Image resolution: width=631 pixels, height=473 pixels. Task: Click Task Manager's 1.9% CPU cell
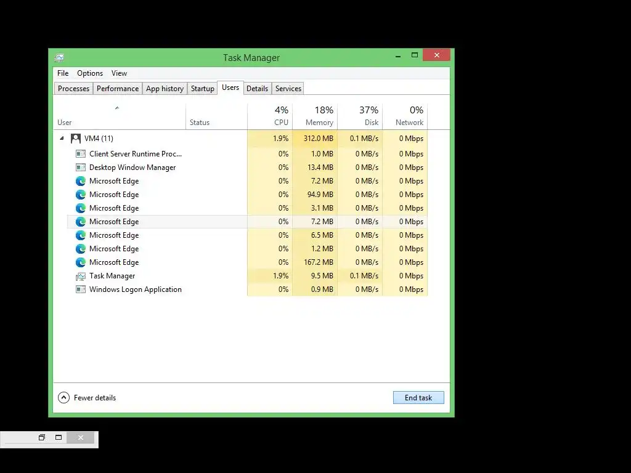270,276
